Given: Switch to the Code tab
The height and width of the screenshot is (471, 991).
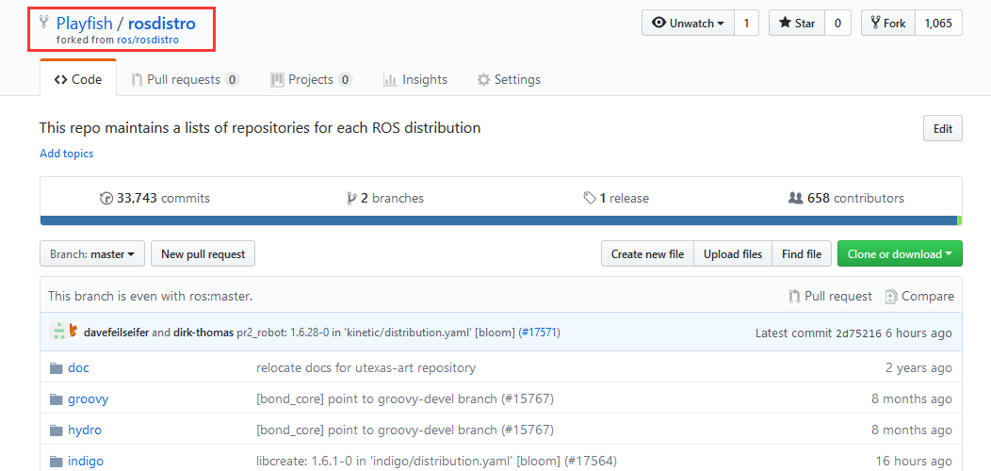Looking at the screenshot, I should (78, 80).
